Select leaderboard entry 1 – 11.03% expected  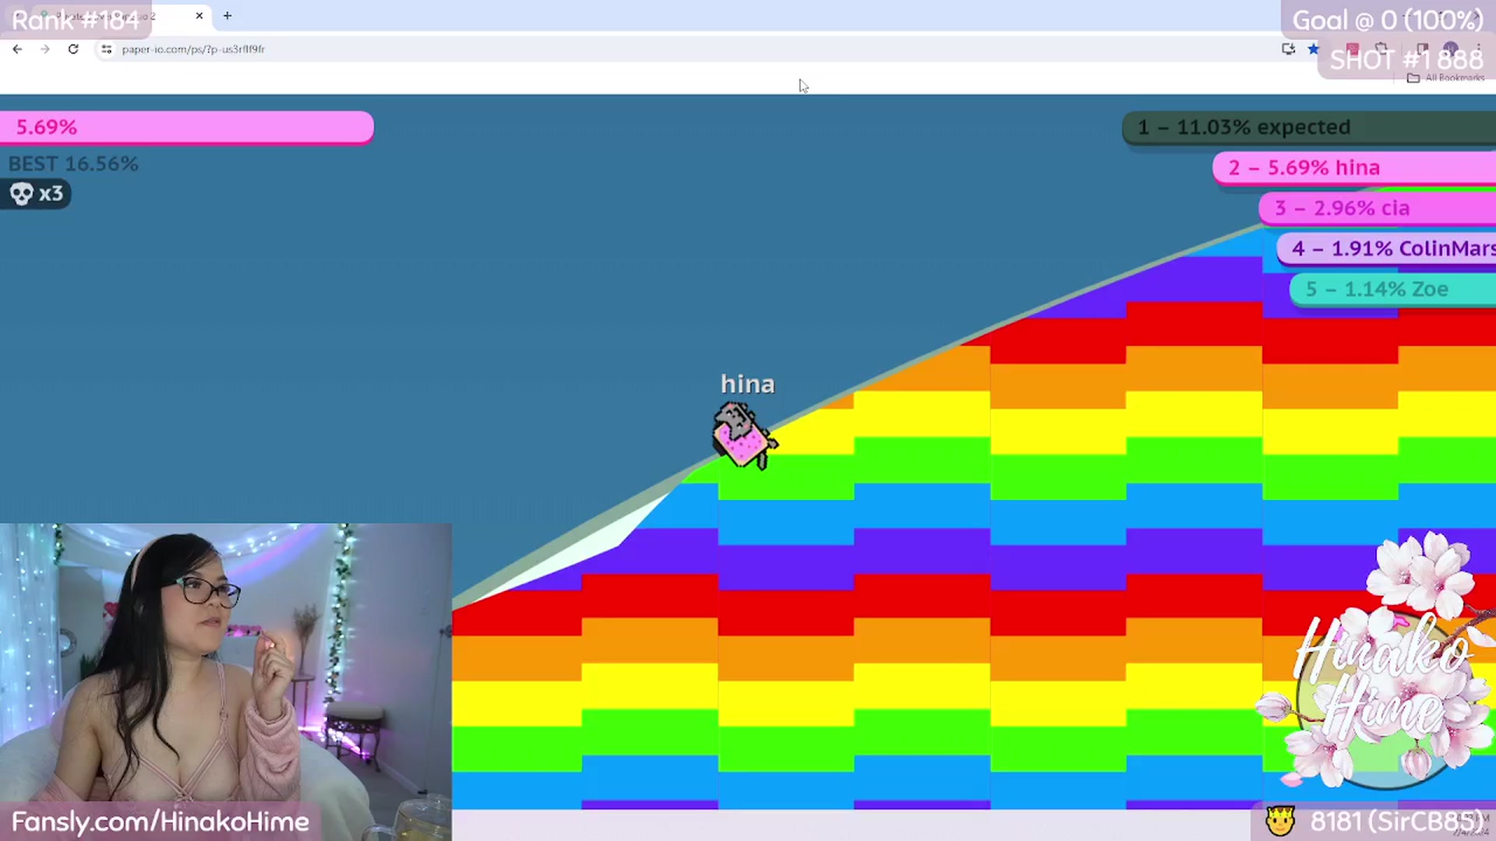(1309, 127)
